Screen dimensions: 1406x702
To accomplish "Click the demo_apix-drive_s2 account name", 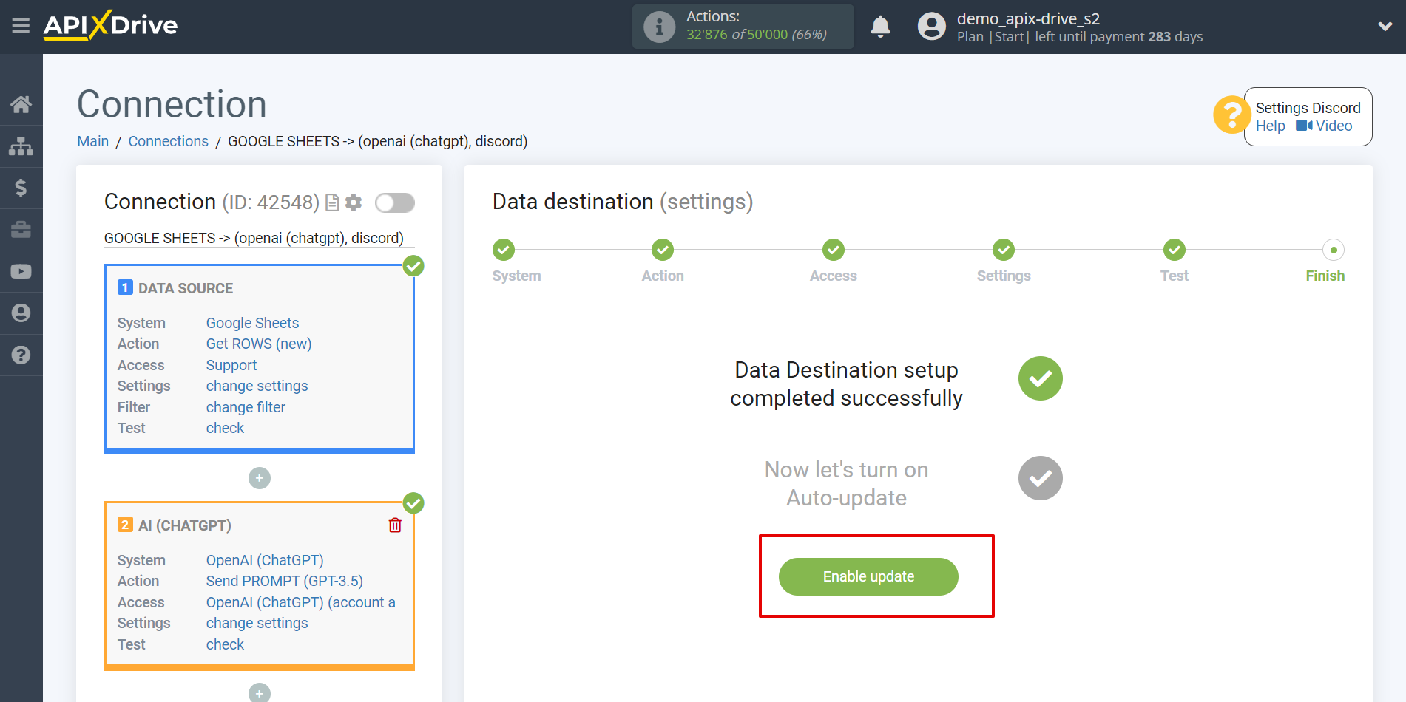I will click(x=1028, y=18).
